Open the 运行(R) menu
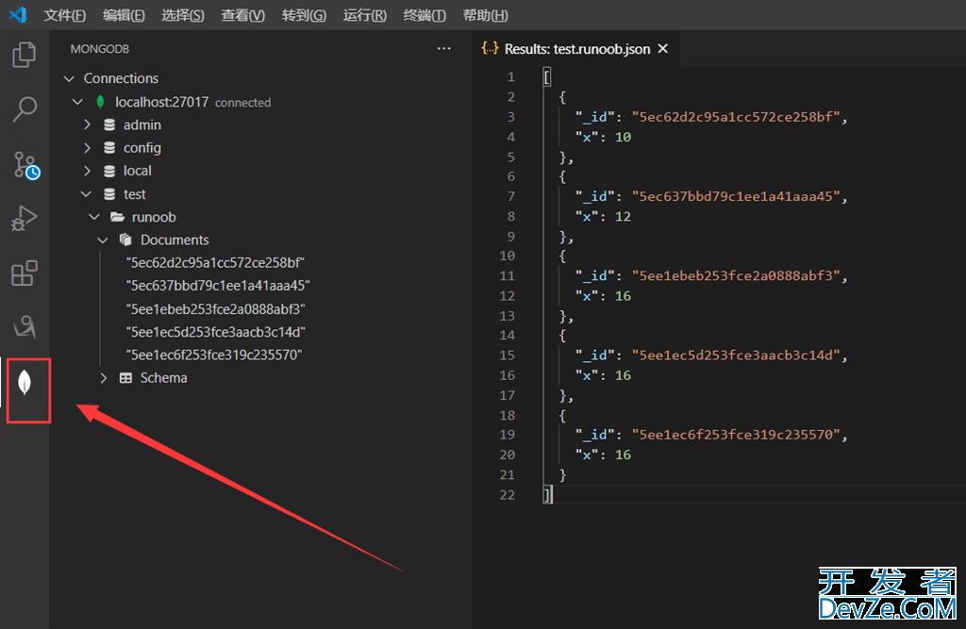Viewport: 966px width, 629px height. [x=365, y=15]
